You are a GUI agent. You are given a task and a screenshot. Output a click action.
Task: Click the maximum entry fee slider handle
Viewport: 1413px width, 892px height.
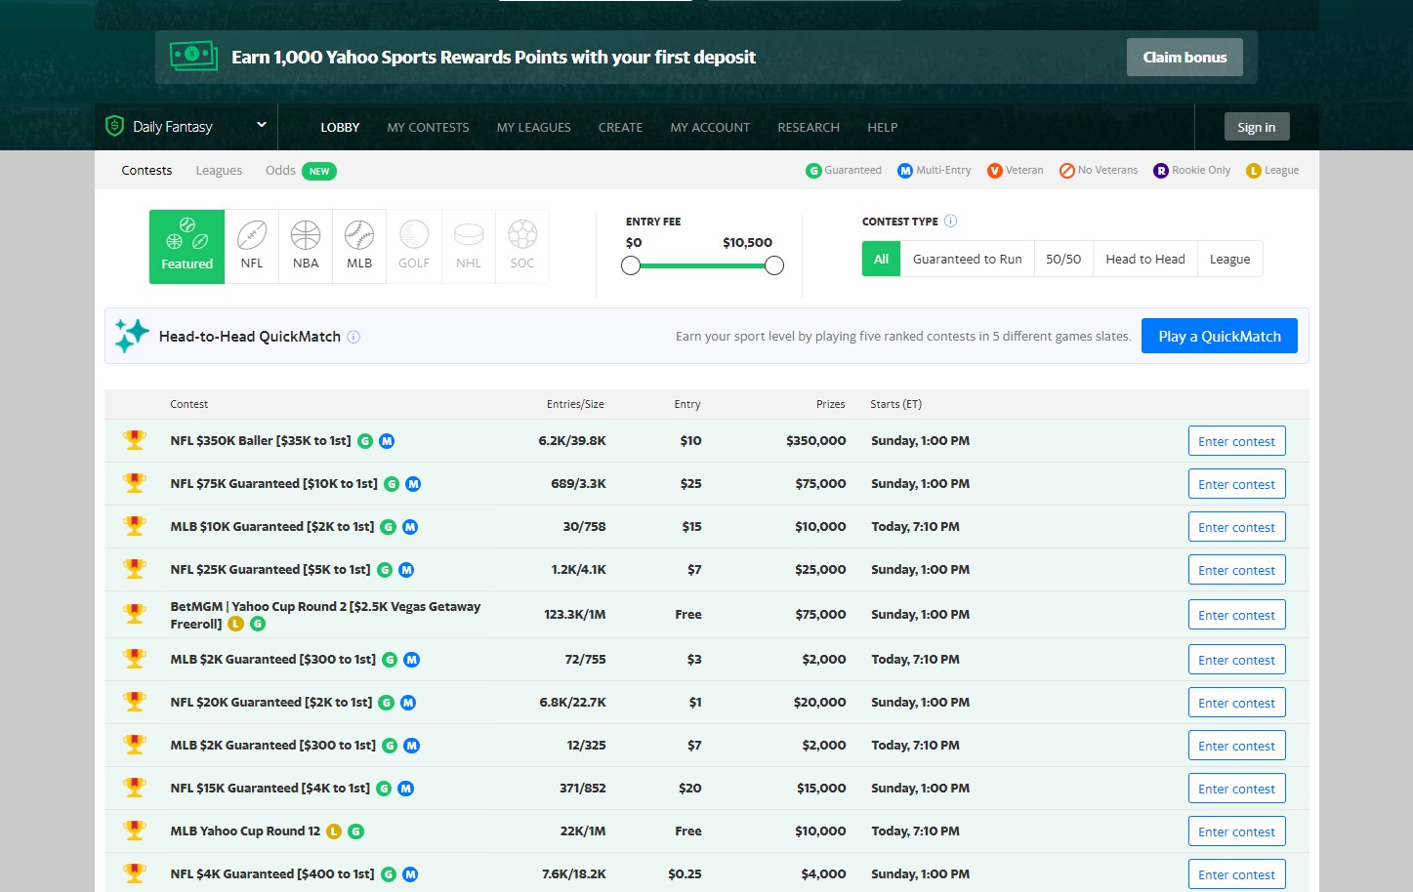pyautogui.click(x=774, y=265)
